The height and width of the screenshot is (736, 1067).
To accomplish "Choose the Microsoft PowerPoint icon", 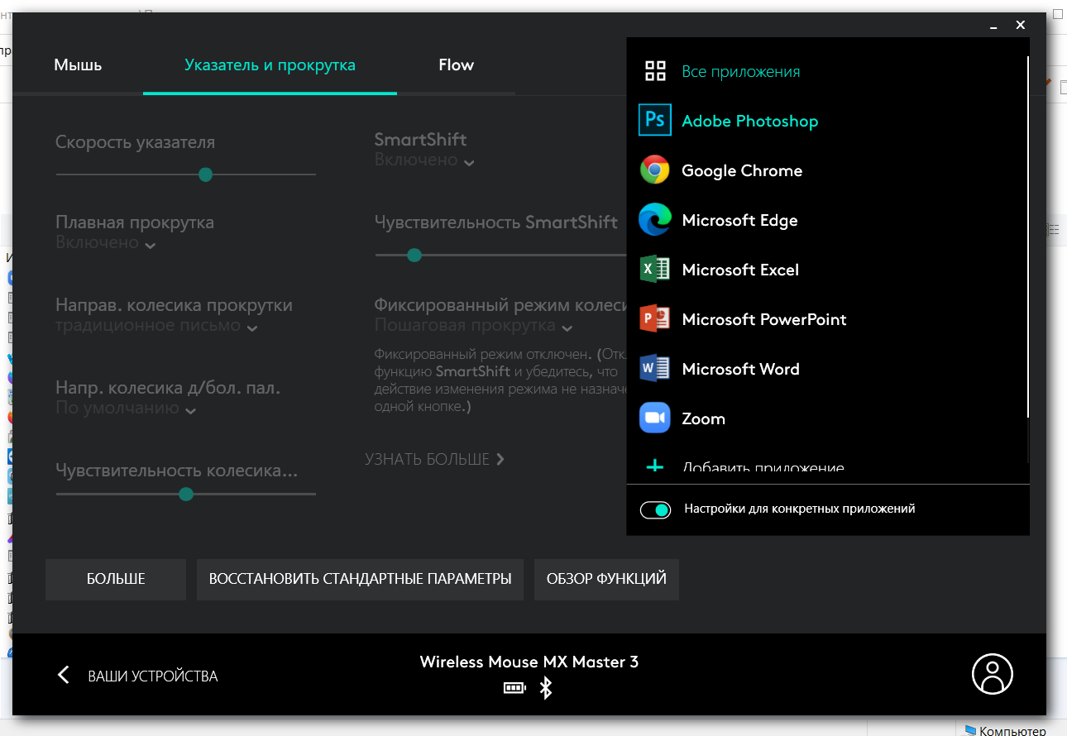I will coord(655,319).
